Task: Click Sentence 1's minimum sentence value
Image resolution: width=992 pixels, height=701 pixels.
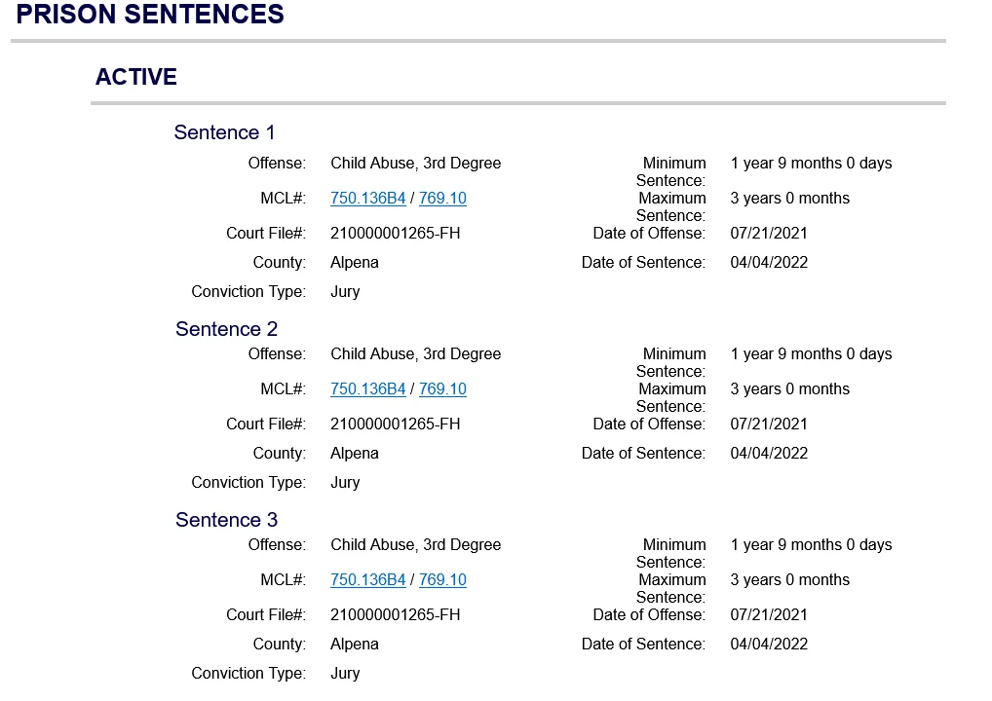Action: tap(811, 164)
